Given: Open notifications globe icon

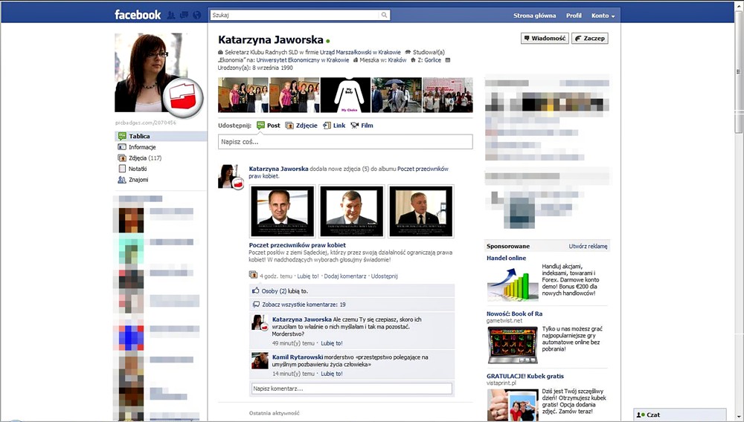Looking at the screenshot, I should click(x=197, y=15).
